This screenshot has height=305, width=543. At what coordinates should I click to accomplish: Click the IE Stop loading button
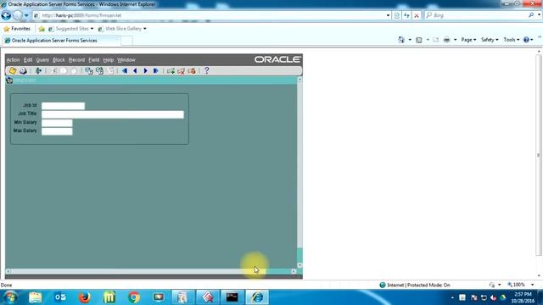click(x=417, y=15)
